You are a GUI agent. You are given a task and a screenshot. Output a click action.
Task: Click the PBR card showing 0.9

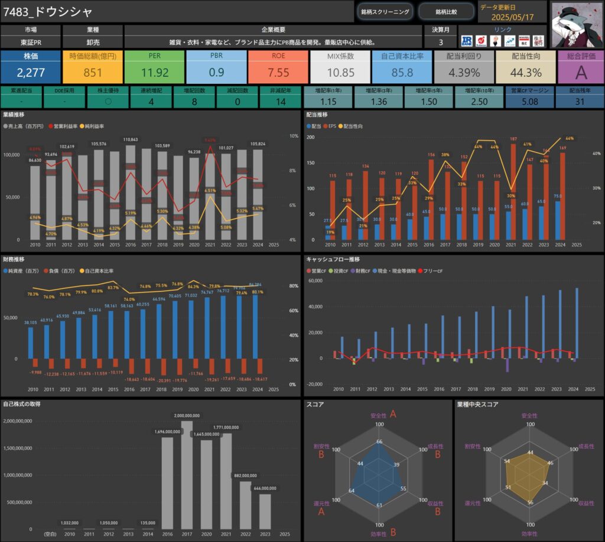coord(216,67)
